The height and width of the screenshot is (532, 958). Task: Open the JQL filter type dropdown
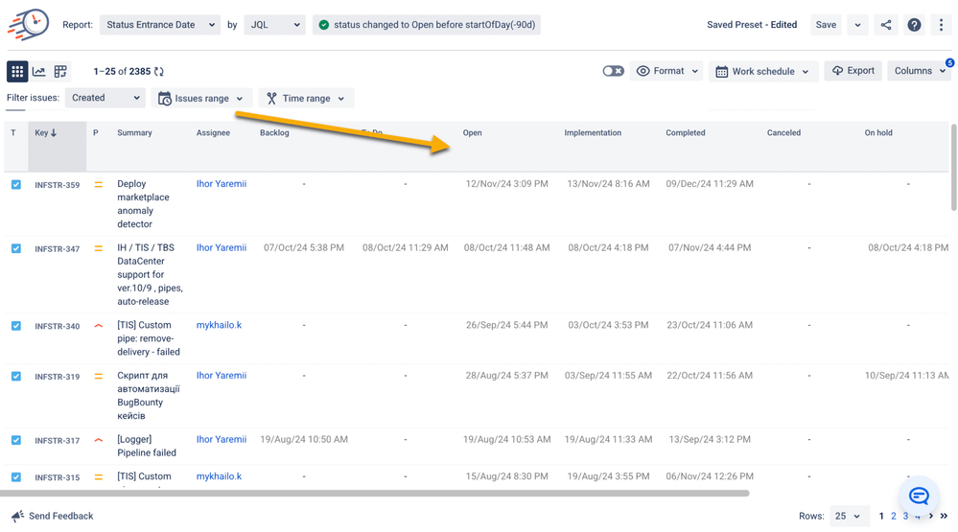point(274,25)
